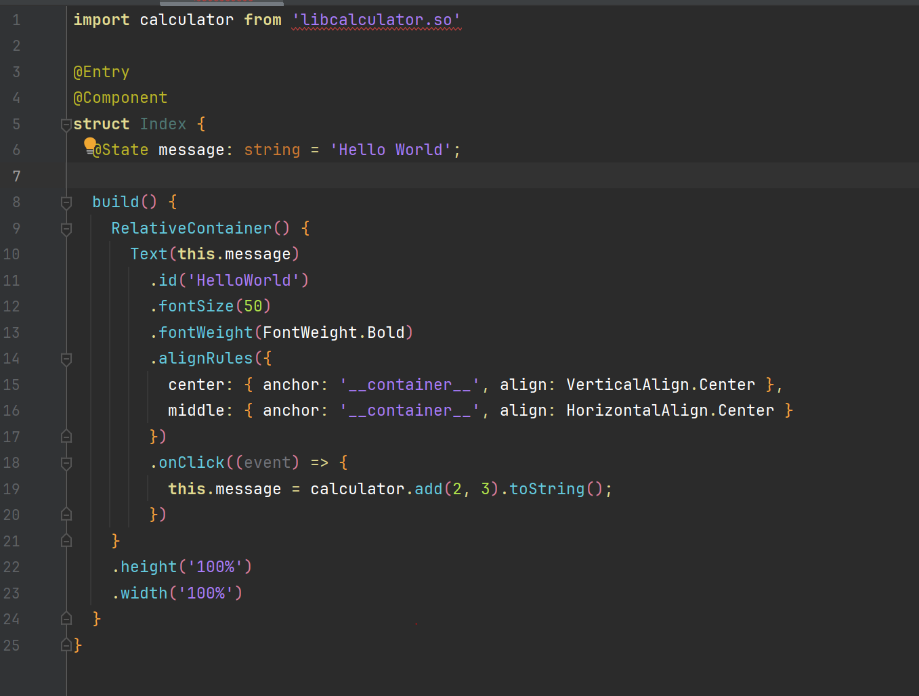
Task: Click the Text component call
Action: 149,255
